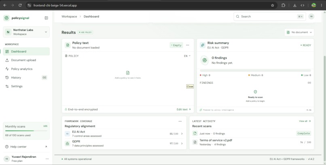Click the 0 findings fingerprint icon

[205, 60]
